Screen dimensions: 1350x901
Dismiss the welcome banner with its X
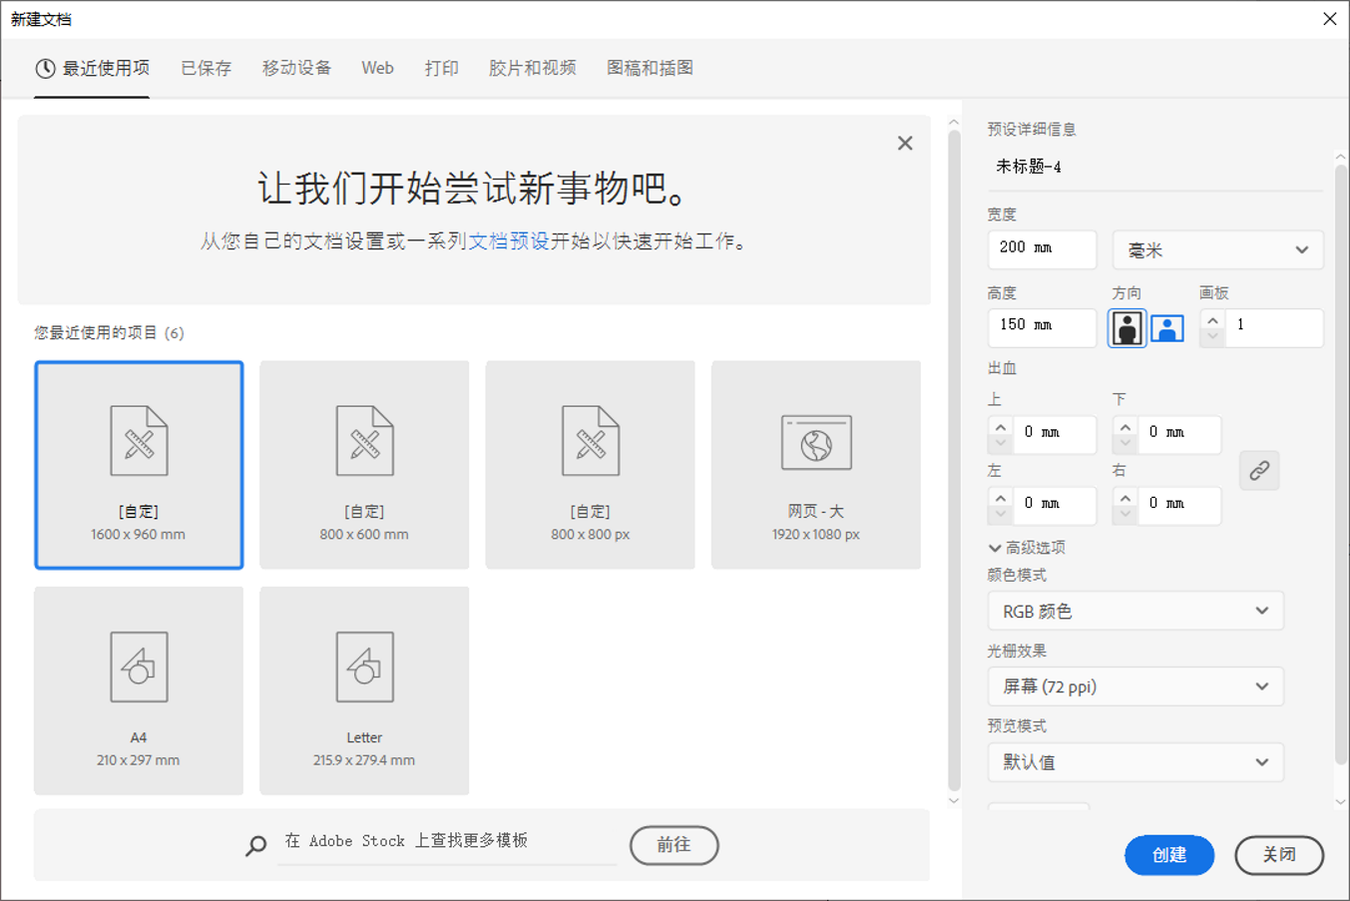pos(905,143)
